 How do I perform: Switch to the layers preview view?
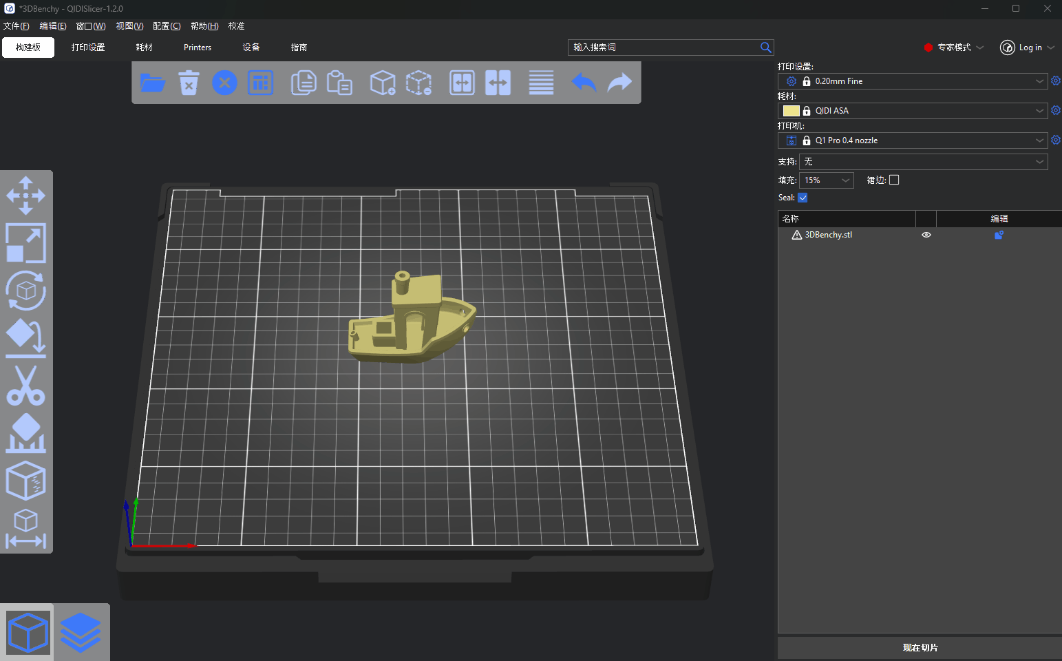point(81,631)
